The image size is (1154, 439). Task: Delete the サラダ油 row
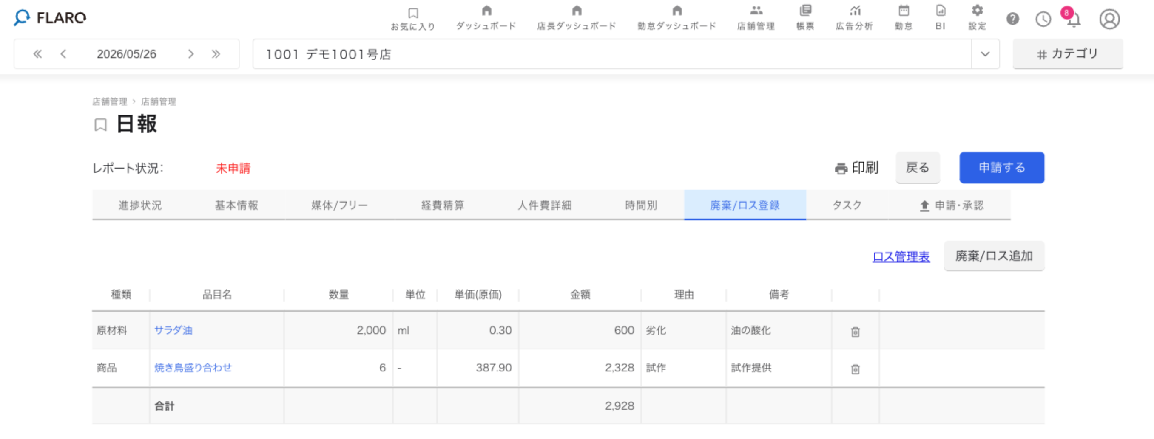tap(855, 332)
